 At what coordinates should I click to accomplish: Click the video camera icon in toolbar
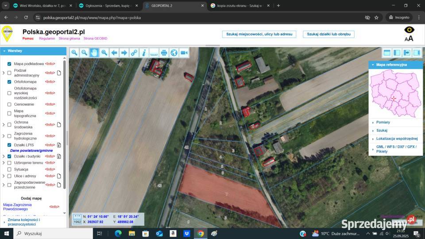tap(184, 53)
